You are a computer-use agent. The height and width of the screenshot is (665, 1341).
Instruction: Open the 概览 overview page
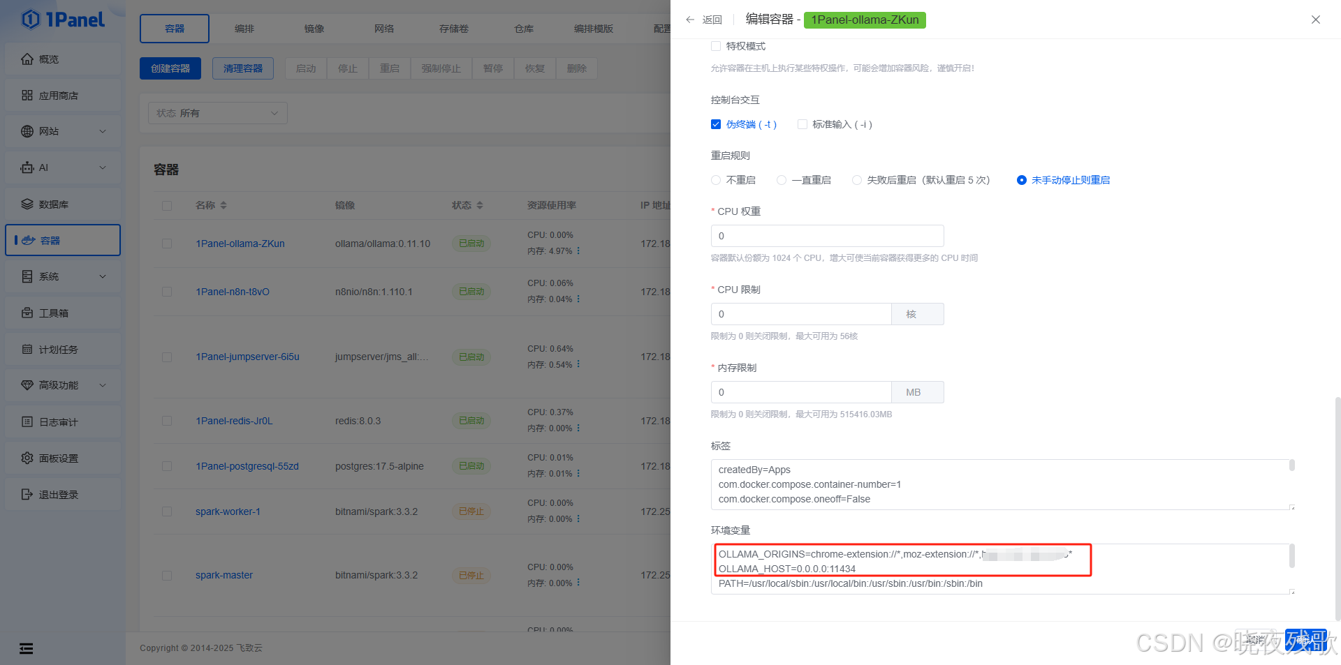[x=47, y=59]
